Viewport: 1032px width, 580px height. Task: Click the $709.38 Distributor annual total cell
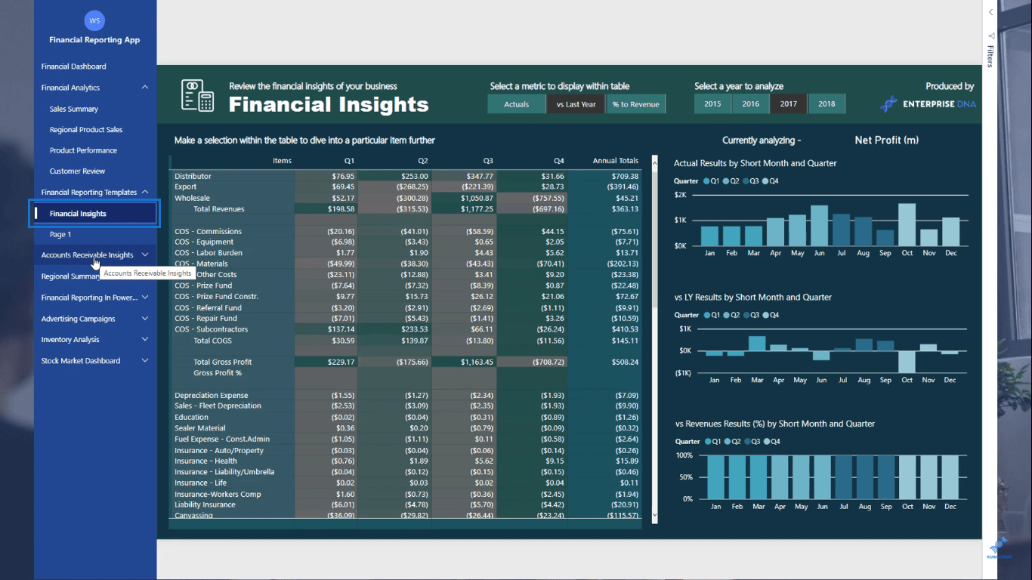[x=624, y=176]
